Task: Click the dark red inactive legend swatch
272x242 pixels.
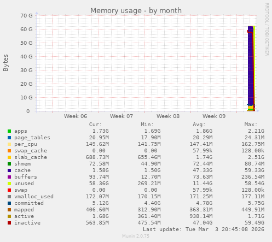Action: pos(9,223)
